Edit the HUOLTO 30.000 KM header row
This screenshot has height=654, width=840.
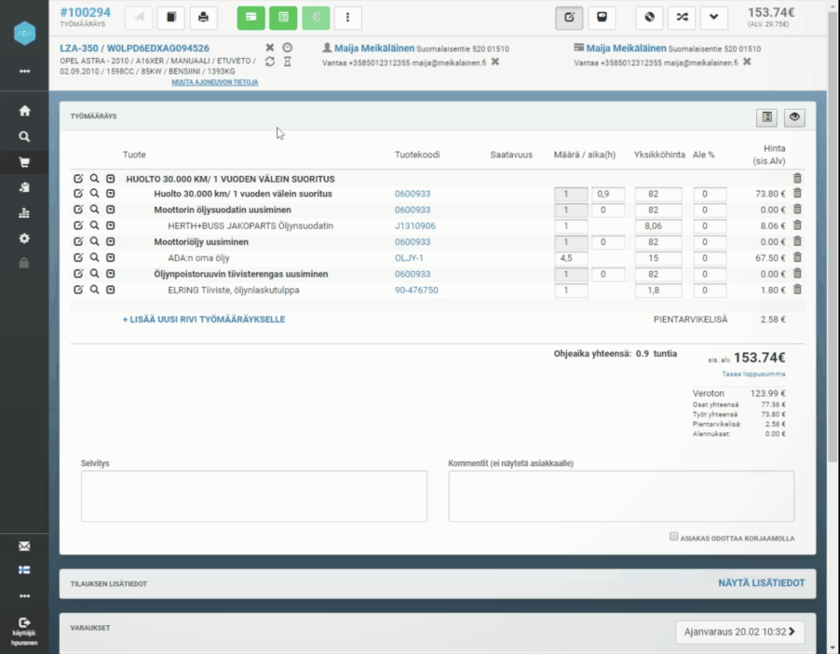(78, 179)
